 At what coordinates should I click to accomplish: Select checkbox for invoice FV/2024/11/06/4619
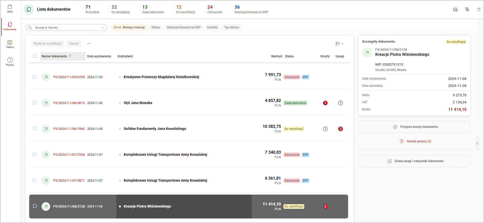[34, 103]
